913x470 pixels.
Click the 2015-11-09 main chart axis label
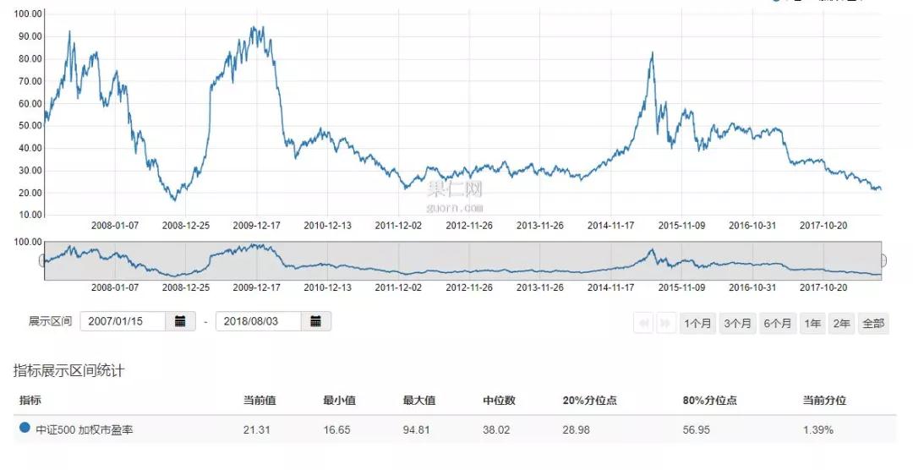(682, 226)
